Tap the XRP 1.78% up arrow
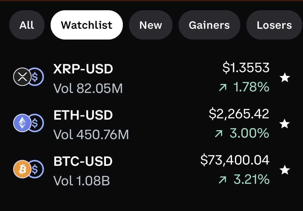This screenshot has width=303, height=211. click(x=223, y=88)
